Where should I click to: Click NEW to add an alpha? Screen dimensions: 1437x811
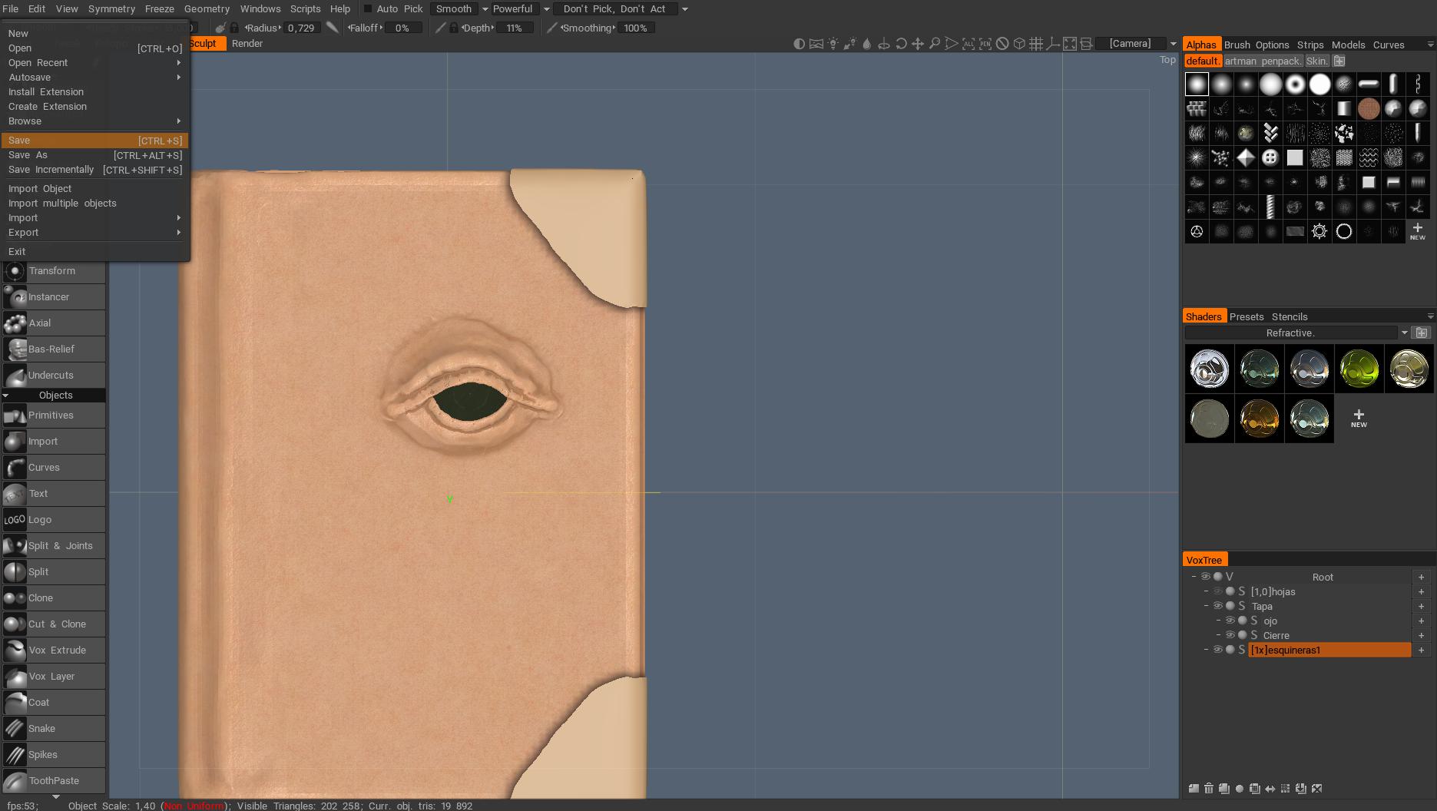pyautogui.click(x=1418, y=231)
